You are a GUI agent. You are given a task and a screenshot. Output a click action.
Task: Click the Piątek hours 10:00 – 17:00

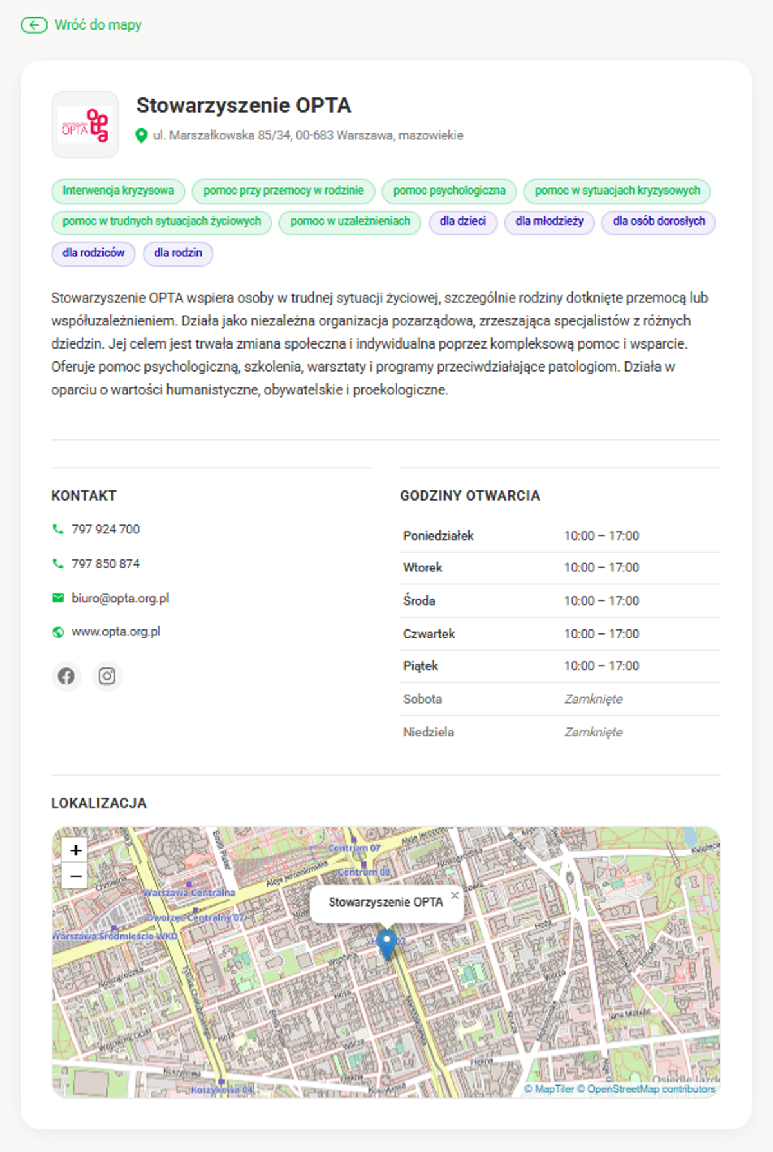click(x=602, y=666)
